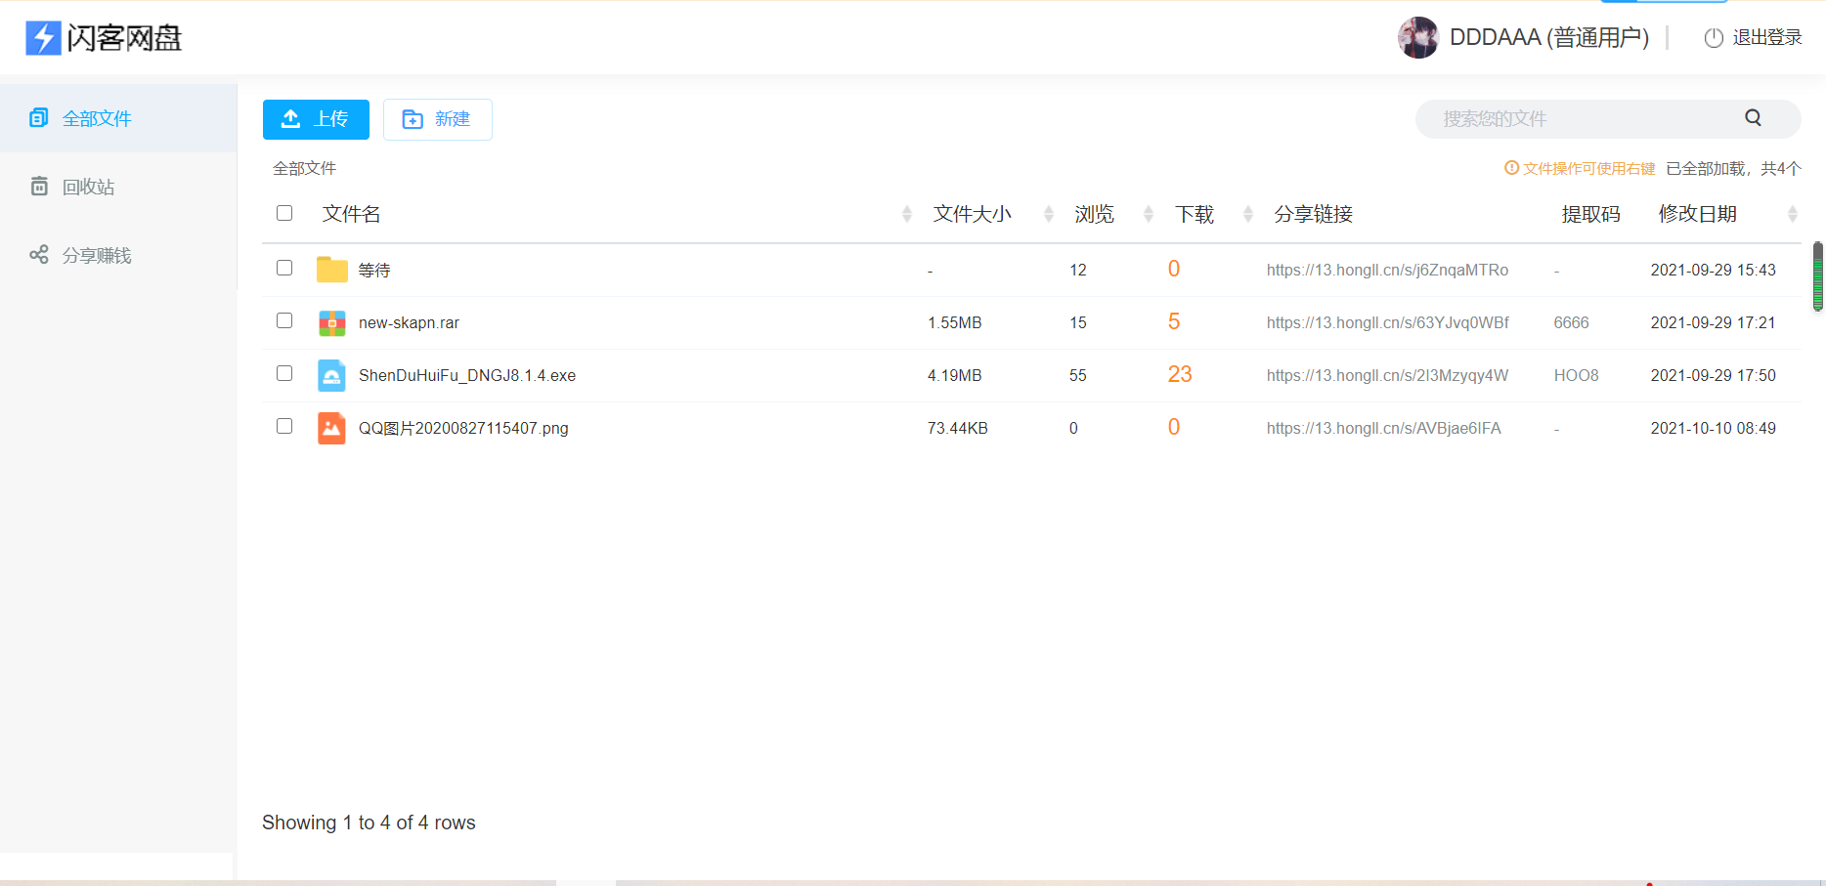This screenshot has height=886, width=1826.
Task: Go to 分享赚钱 in the sidebar
Action: click(96, 255)
